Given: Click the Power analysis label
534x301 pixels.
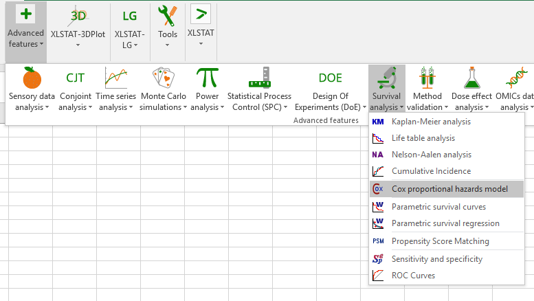Looking at the screenshot, I should (207, 102).
